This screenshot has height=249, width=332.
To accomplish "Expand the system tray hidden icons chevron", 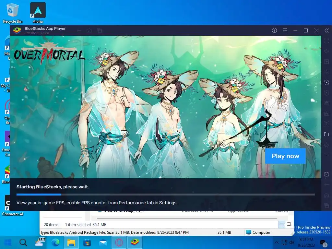I will 277,243.
